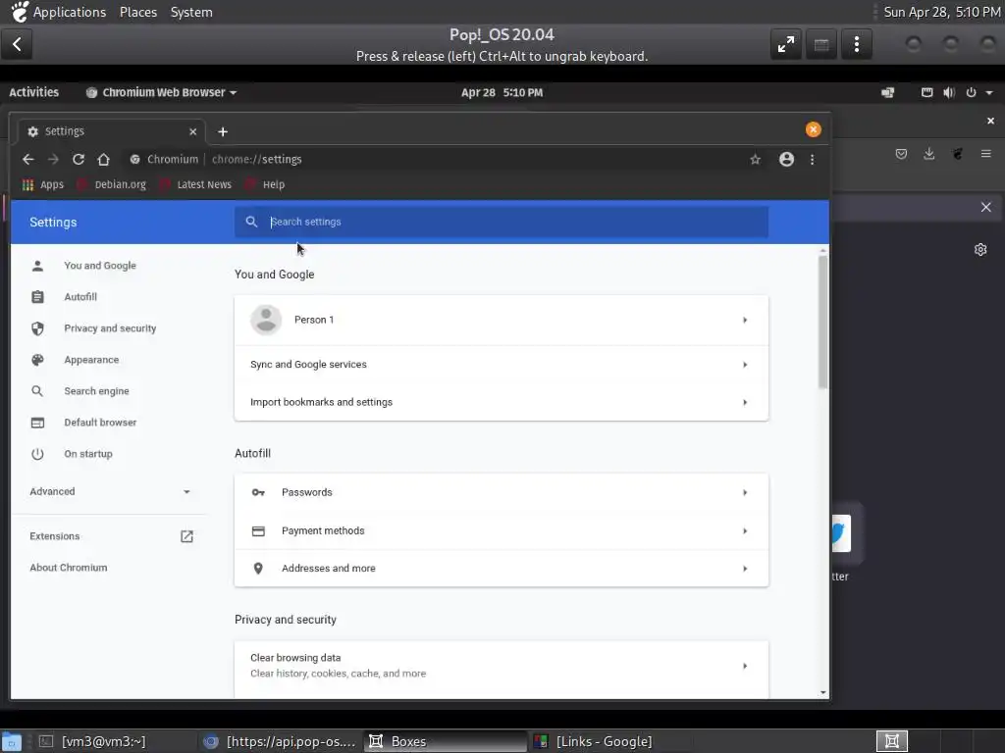Select You and Google in sidebar
This screenshot has width=1005, height=753.
click(100, 266)
